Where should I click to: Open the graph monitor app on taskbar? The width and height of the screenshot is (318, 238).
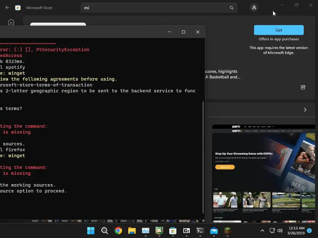pyautogui.click(x=145, y=231)
